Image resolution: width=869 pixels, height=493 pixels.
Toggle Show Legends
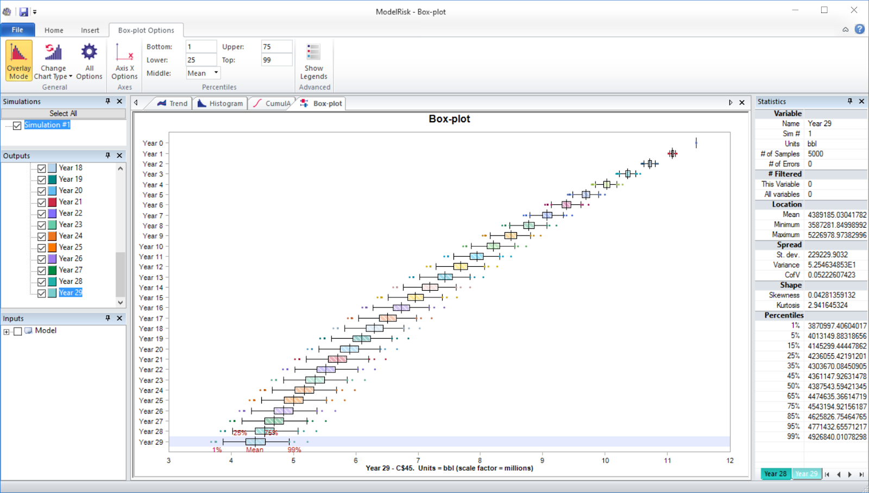click(313, 60)
